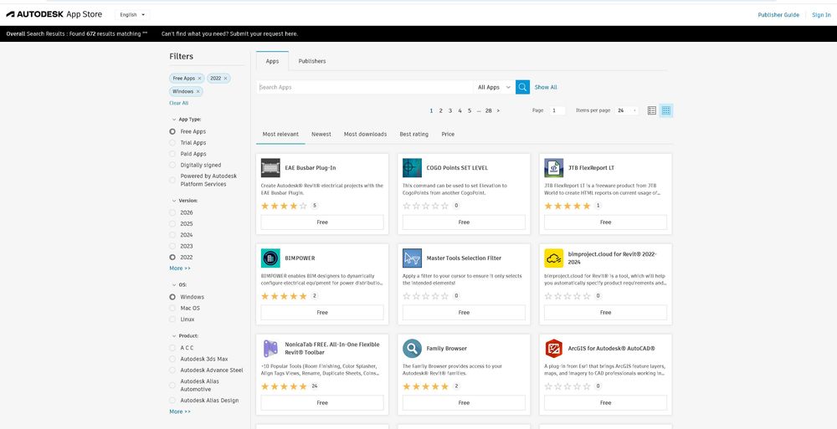Click the Family Browser app icon
This screenshot has height=429, width=837.
412,348
